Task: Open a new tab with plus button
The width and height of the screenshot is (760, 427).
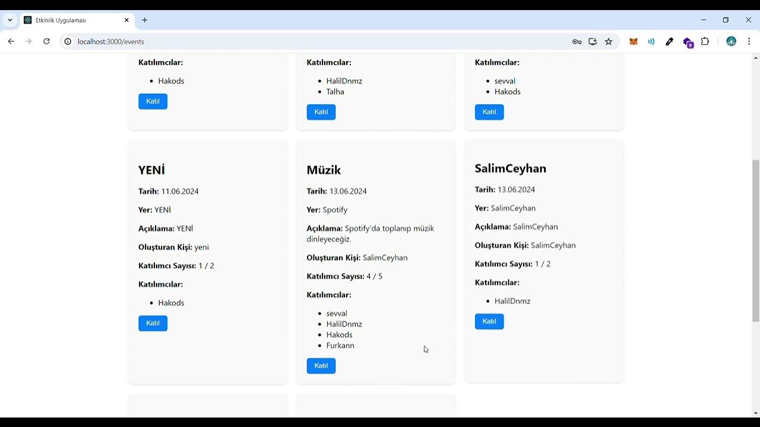Action: tap(144, 20)
